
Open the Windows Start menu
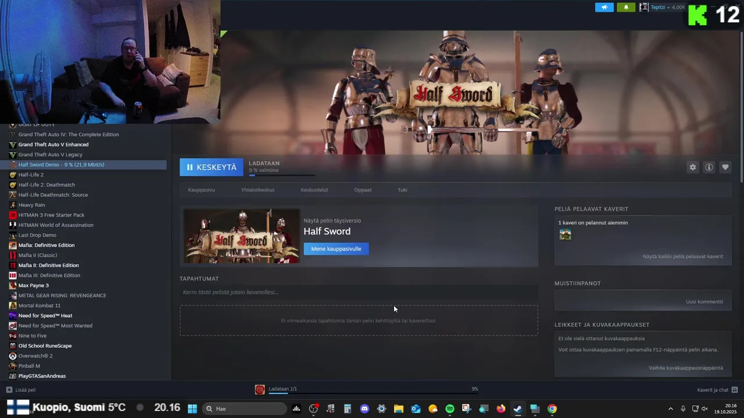[192, 409]
